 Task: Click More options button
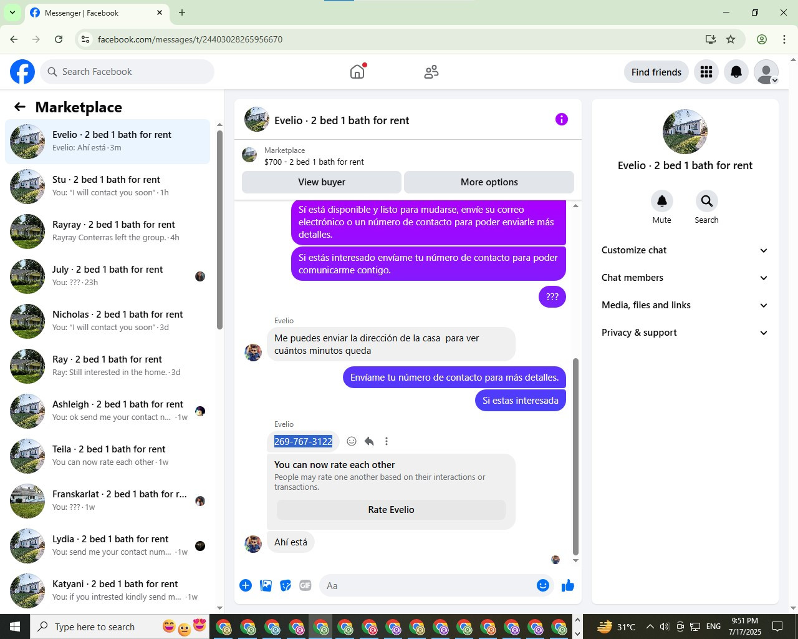(489, 182)
